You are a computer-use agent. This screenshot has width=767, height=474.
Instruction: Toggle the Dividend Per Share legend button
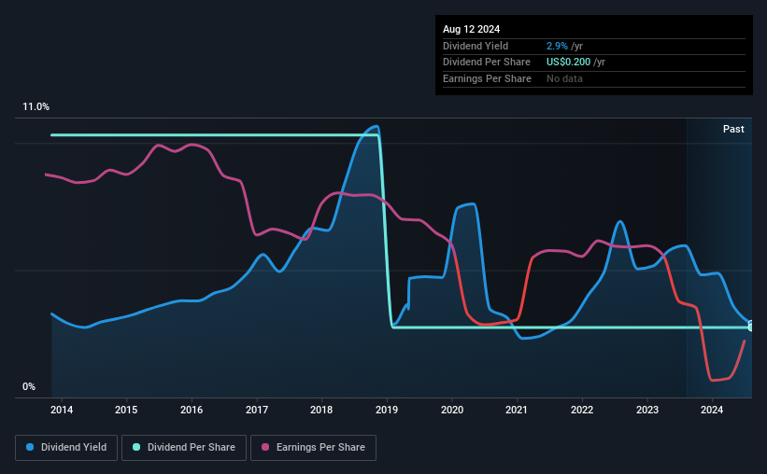coord(184,448)
